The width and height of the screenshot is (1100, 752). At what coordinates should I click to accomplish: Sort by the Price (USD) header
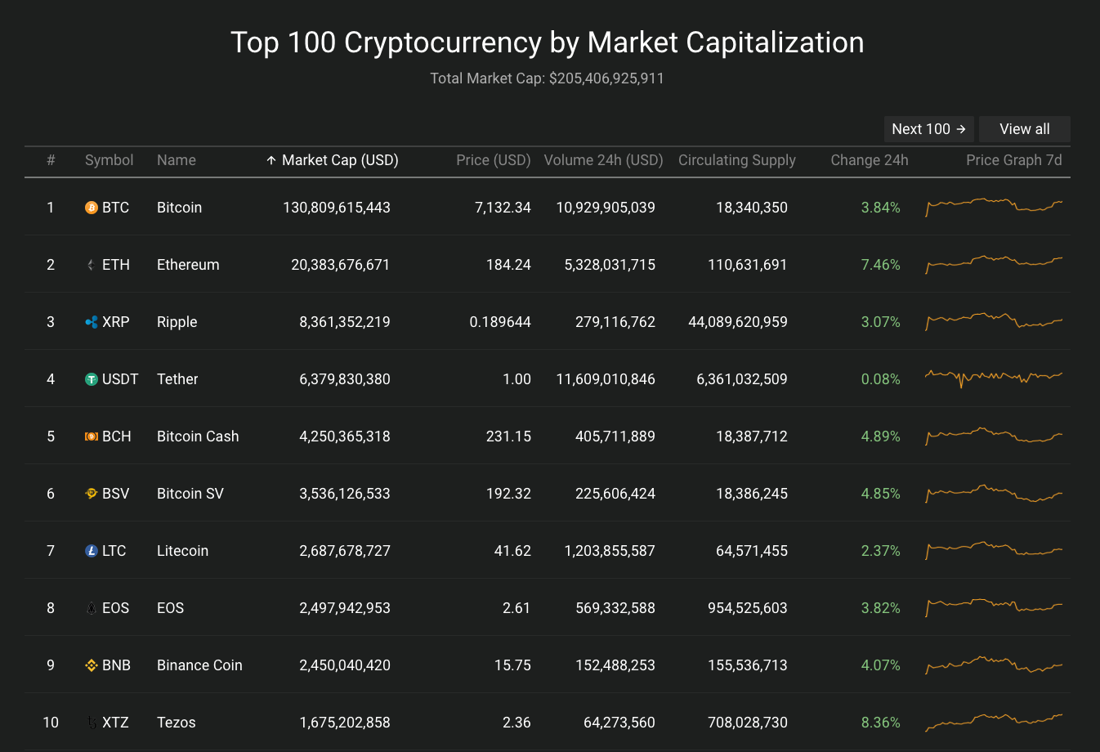pos(494,160)
